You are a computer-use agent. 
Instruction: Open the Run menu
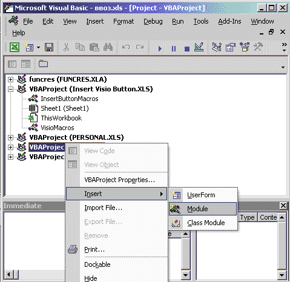pos(178,21)
